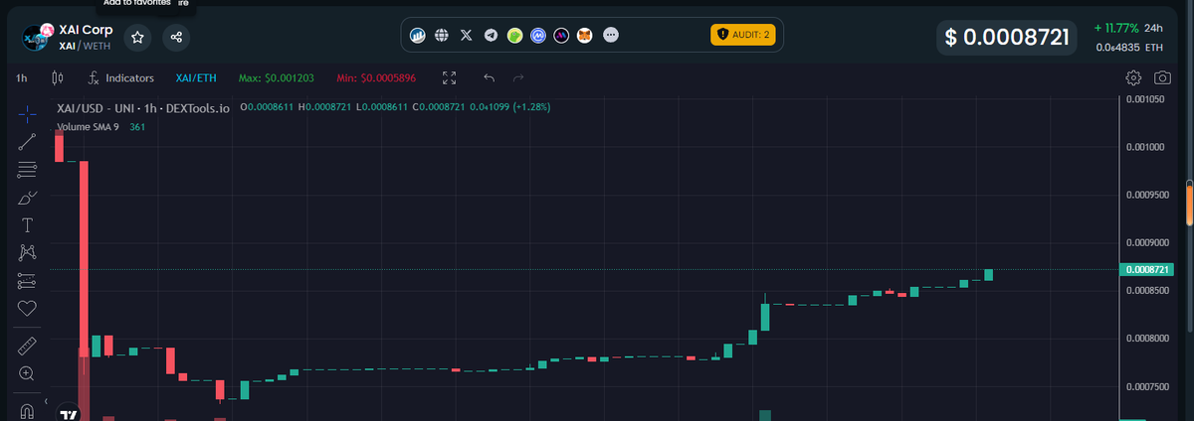Select the brush drawing tool
The image size is (1194, 421).
[27, 197]
